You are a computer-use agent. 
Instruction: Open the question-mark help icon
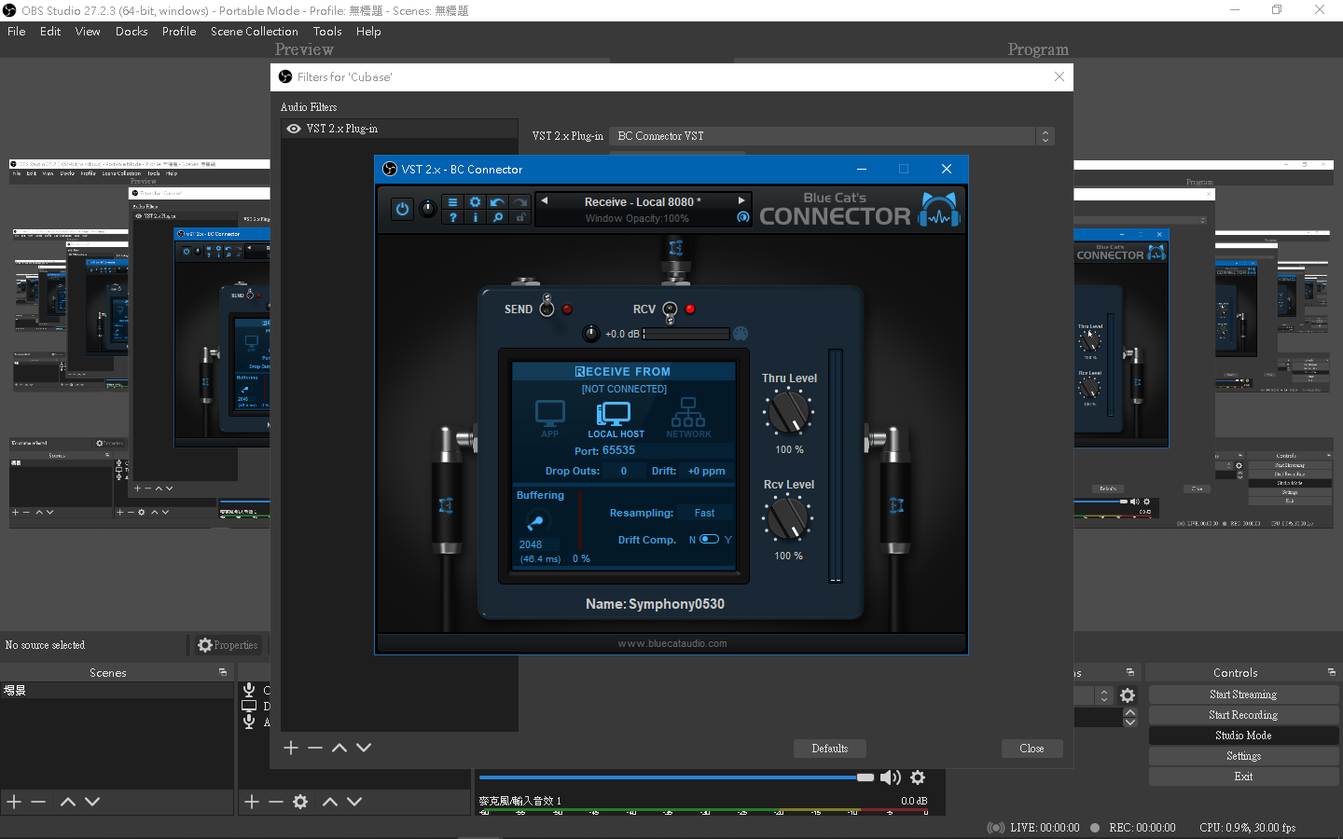point(452,217)
